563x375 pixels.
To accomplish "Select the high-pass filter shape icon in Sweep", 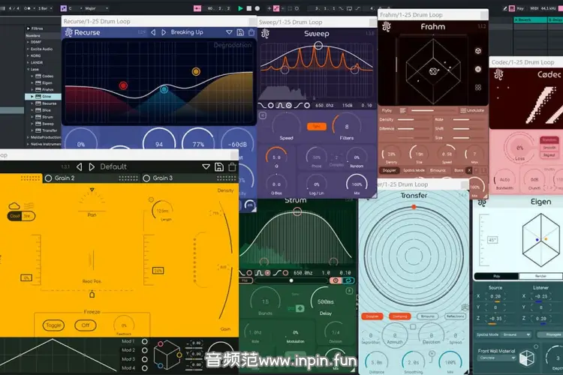I will click(298, 106).
